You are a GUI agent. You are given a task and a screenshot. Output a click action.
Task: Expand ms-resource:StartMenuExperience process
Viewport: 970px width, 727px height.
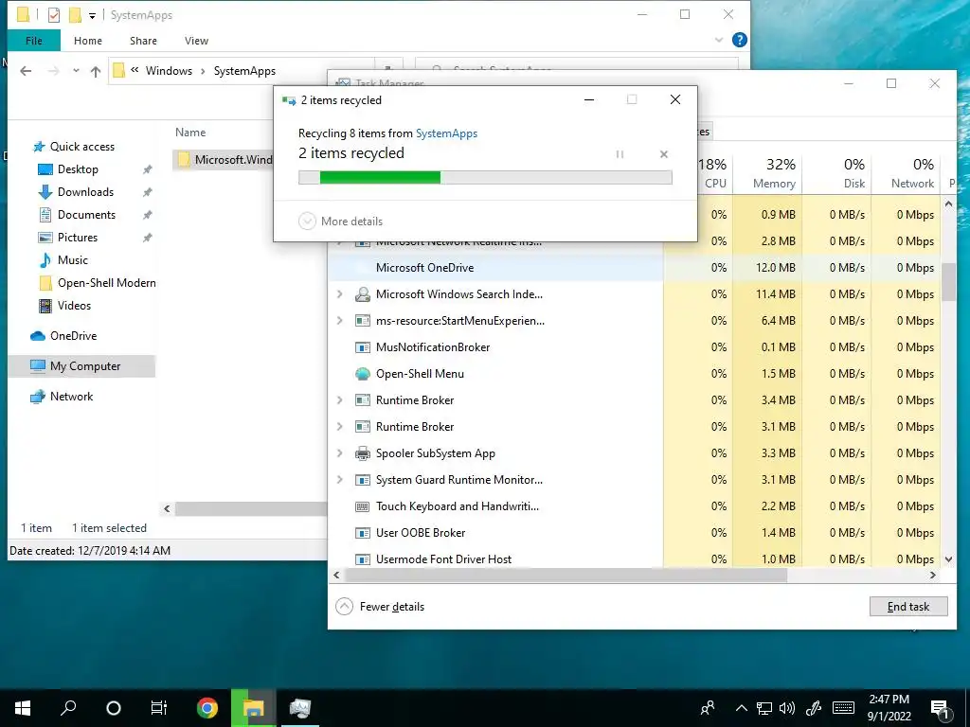point(340,321)
